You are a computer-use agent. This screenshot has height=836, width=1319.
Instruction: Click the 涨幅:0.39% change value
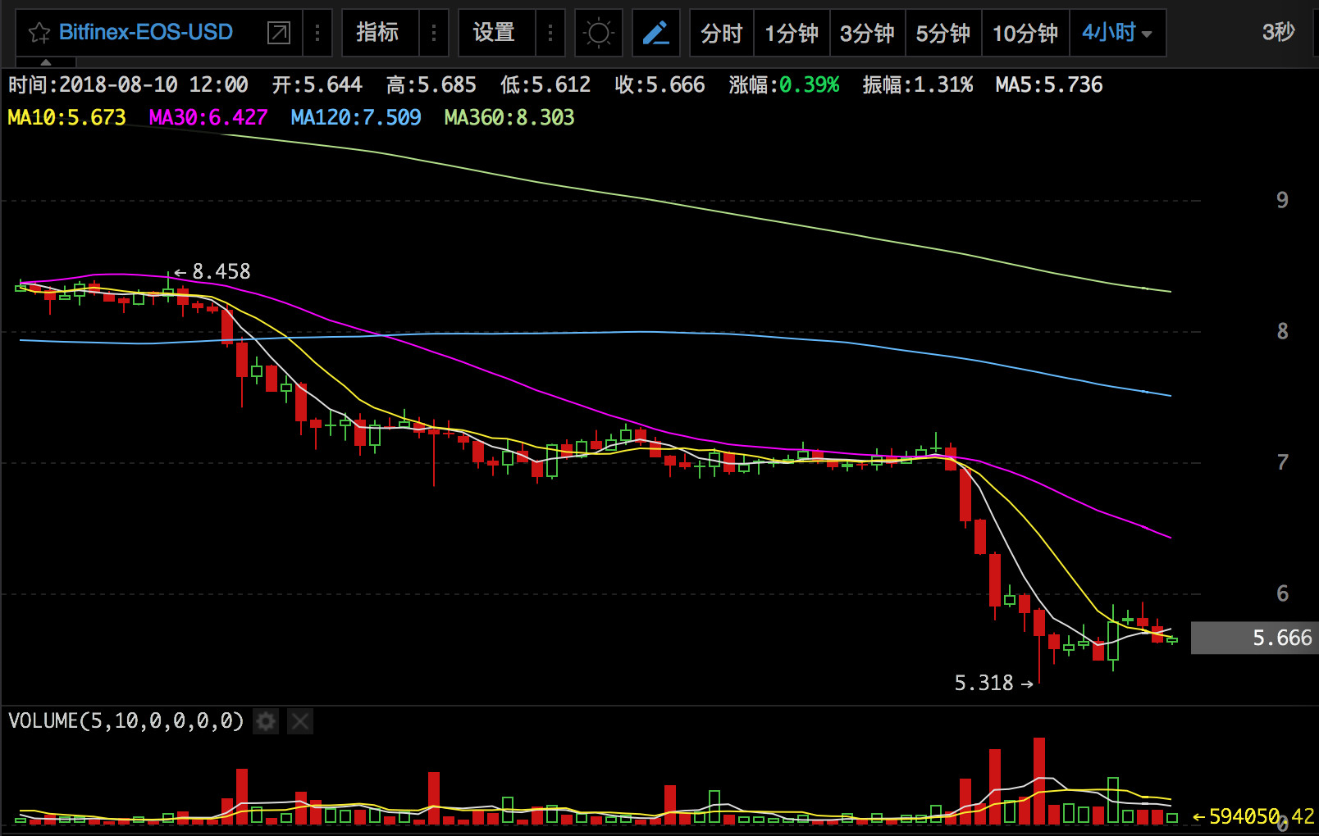[784, 84]
